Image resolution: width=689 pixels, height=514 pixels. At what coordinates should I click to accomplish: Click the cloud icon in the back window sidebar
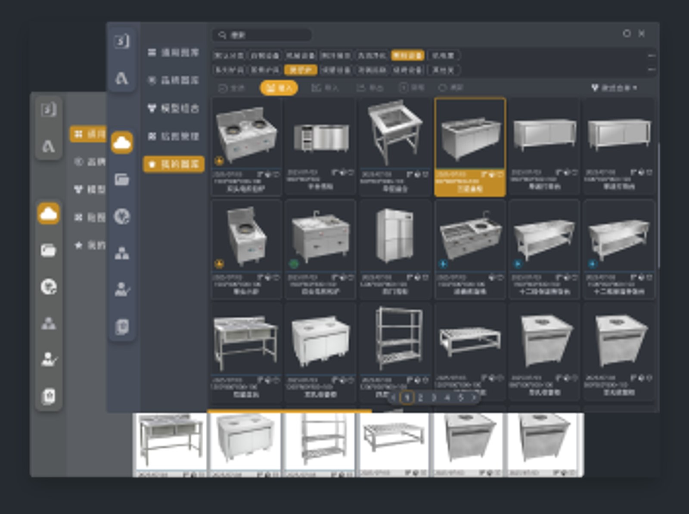click(49, 213)
